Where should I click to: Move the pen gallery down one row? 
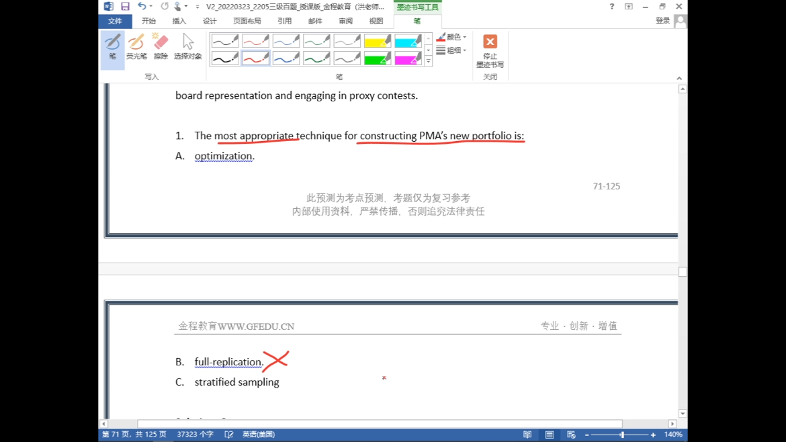(429, 50)
